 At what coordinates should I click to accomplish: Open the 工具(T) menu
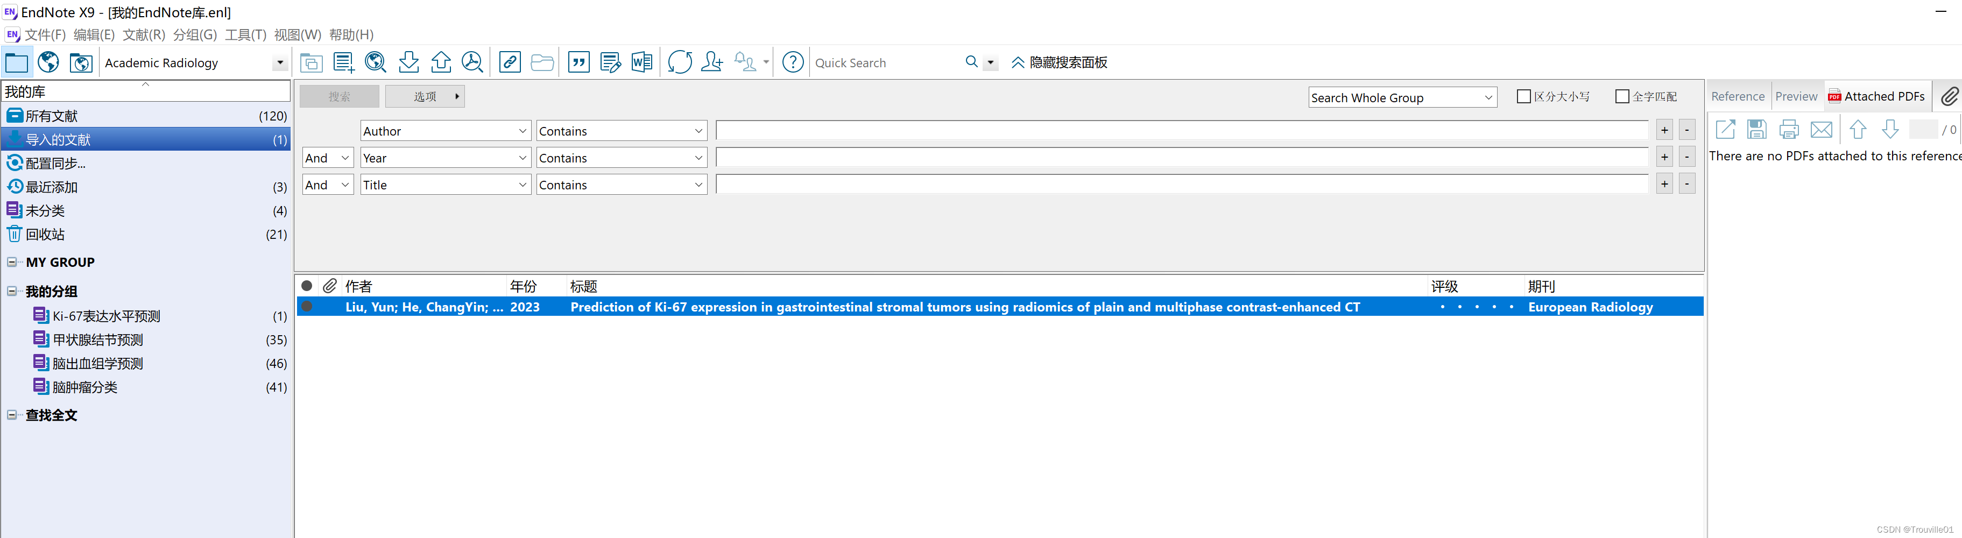[244, 34]
